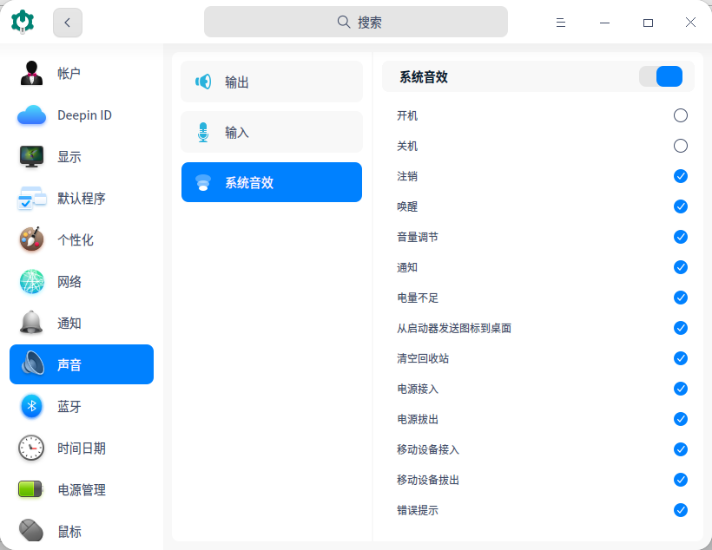The image size is (712, 550).
Task: Uncheck the 清空回收站 sound effect
Action: (x=681, y=358)
